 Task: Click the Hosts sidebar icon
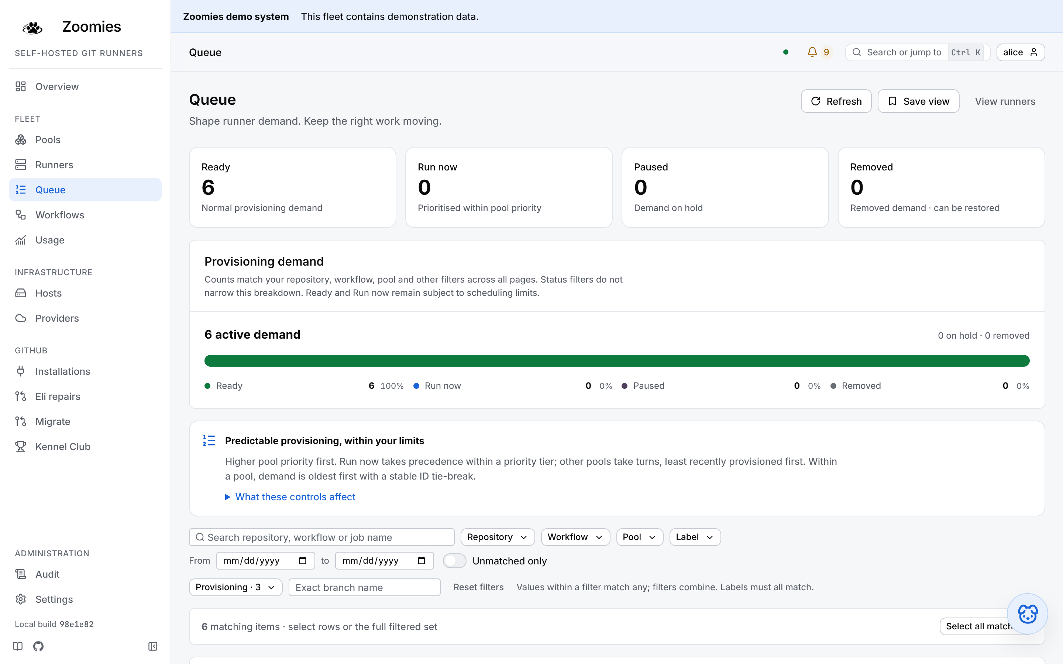coord(21,293)
